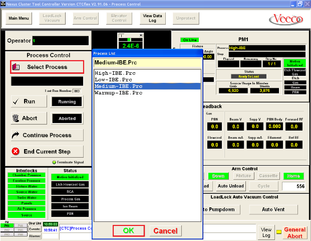Click the checkmark icon on Run

coord(16,101)
